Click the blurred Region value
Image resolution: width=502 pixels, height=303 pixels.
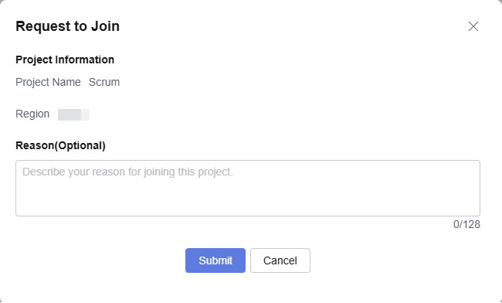pyautogui.click(x=73, y=114)
